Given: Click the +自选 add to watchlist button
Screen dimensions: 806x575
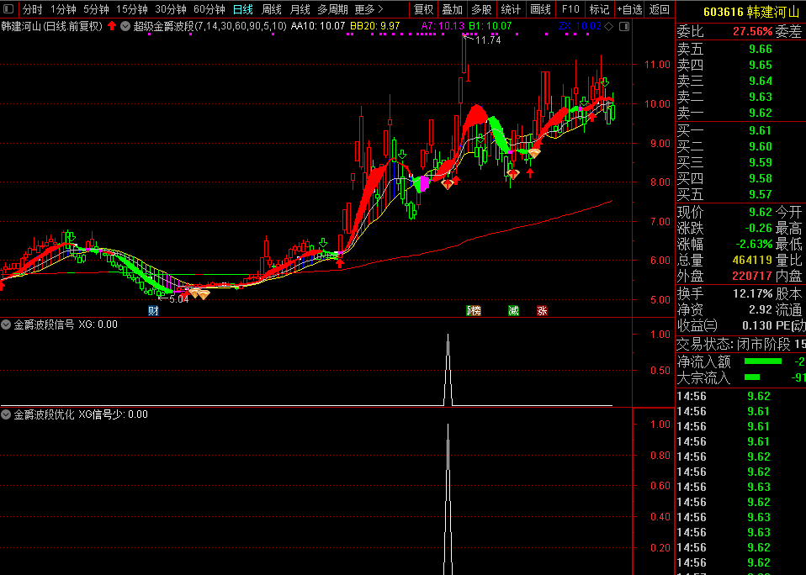Looking at the screenshot, I should pos(629,9).
